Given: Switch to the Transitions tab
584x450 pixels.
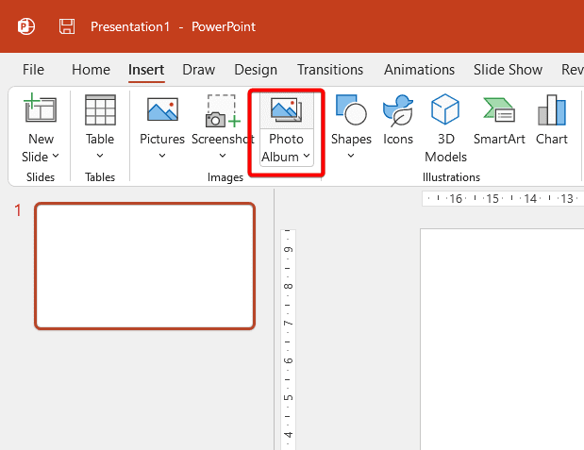Looking at the screenshot, I should [x=330, y=69].
